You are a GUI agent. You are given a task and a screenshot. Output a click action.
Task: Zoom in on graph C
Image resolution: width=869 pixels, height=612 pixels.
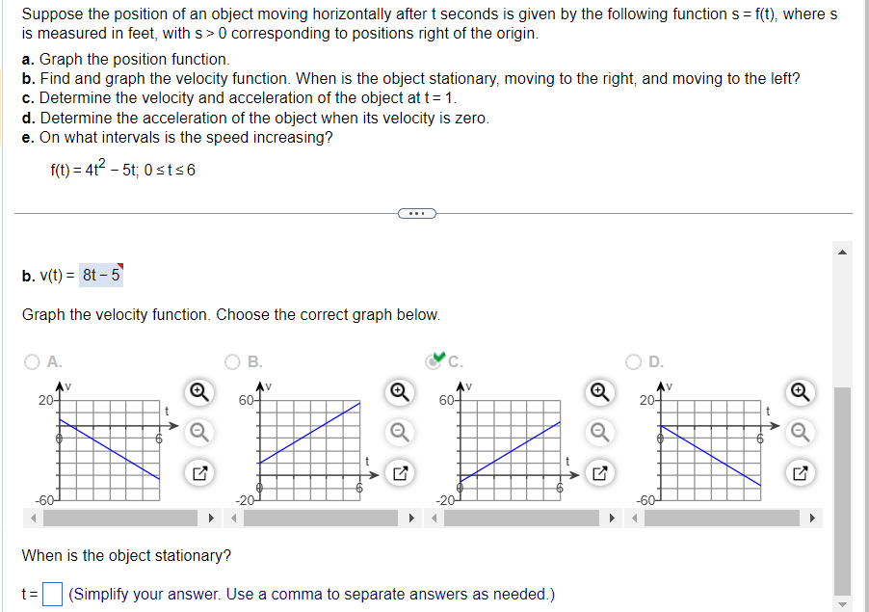[599, 393]
